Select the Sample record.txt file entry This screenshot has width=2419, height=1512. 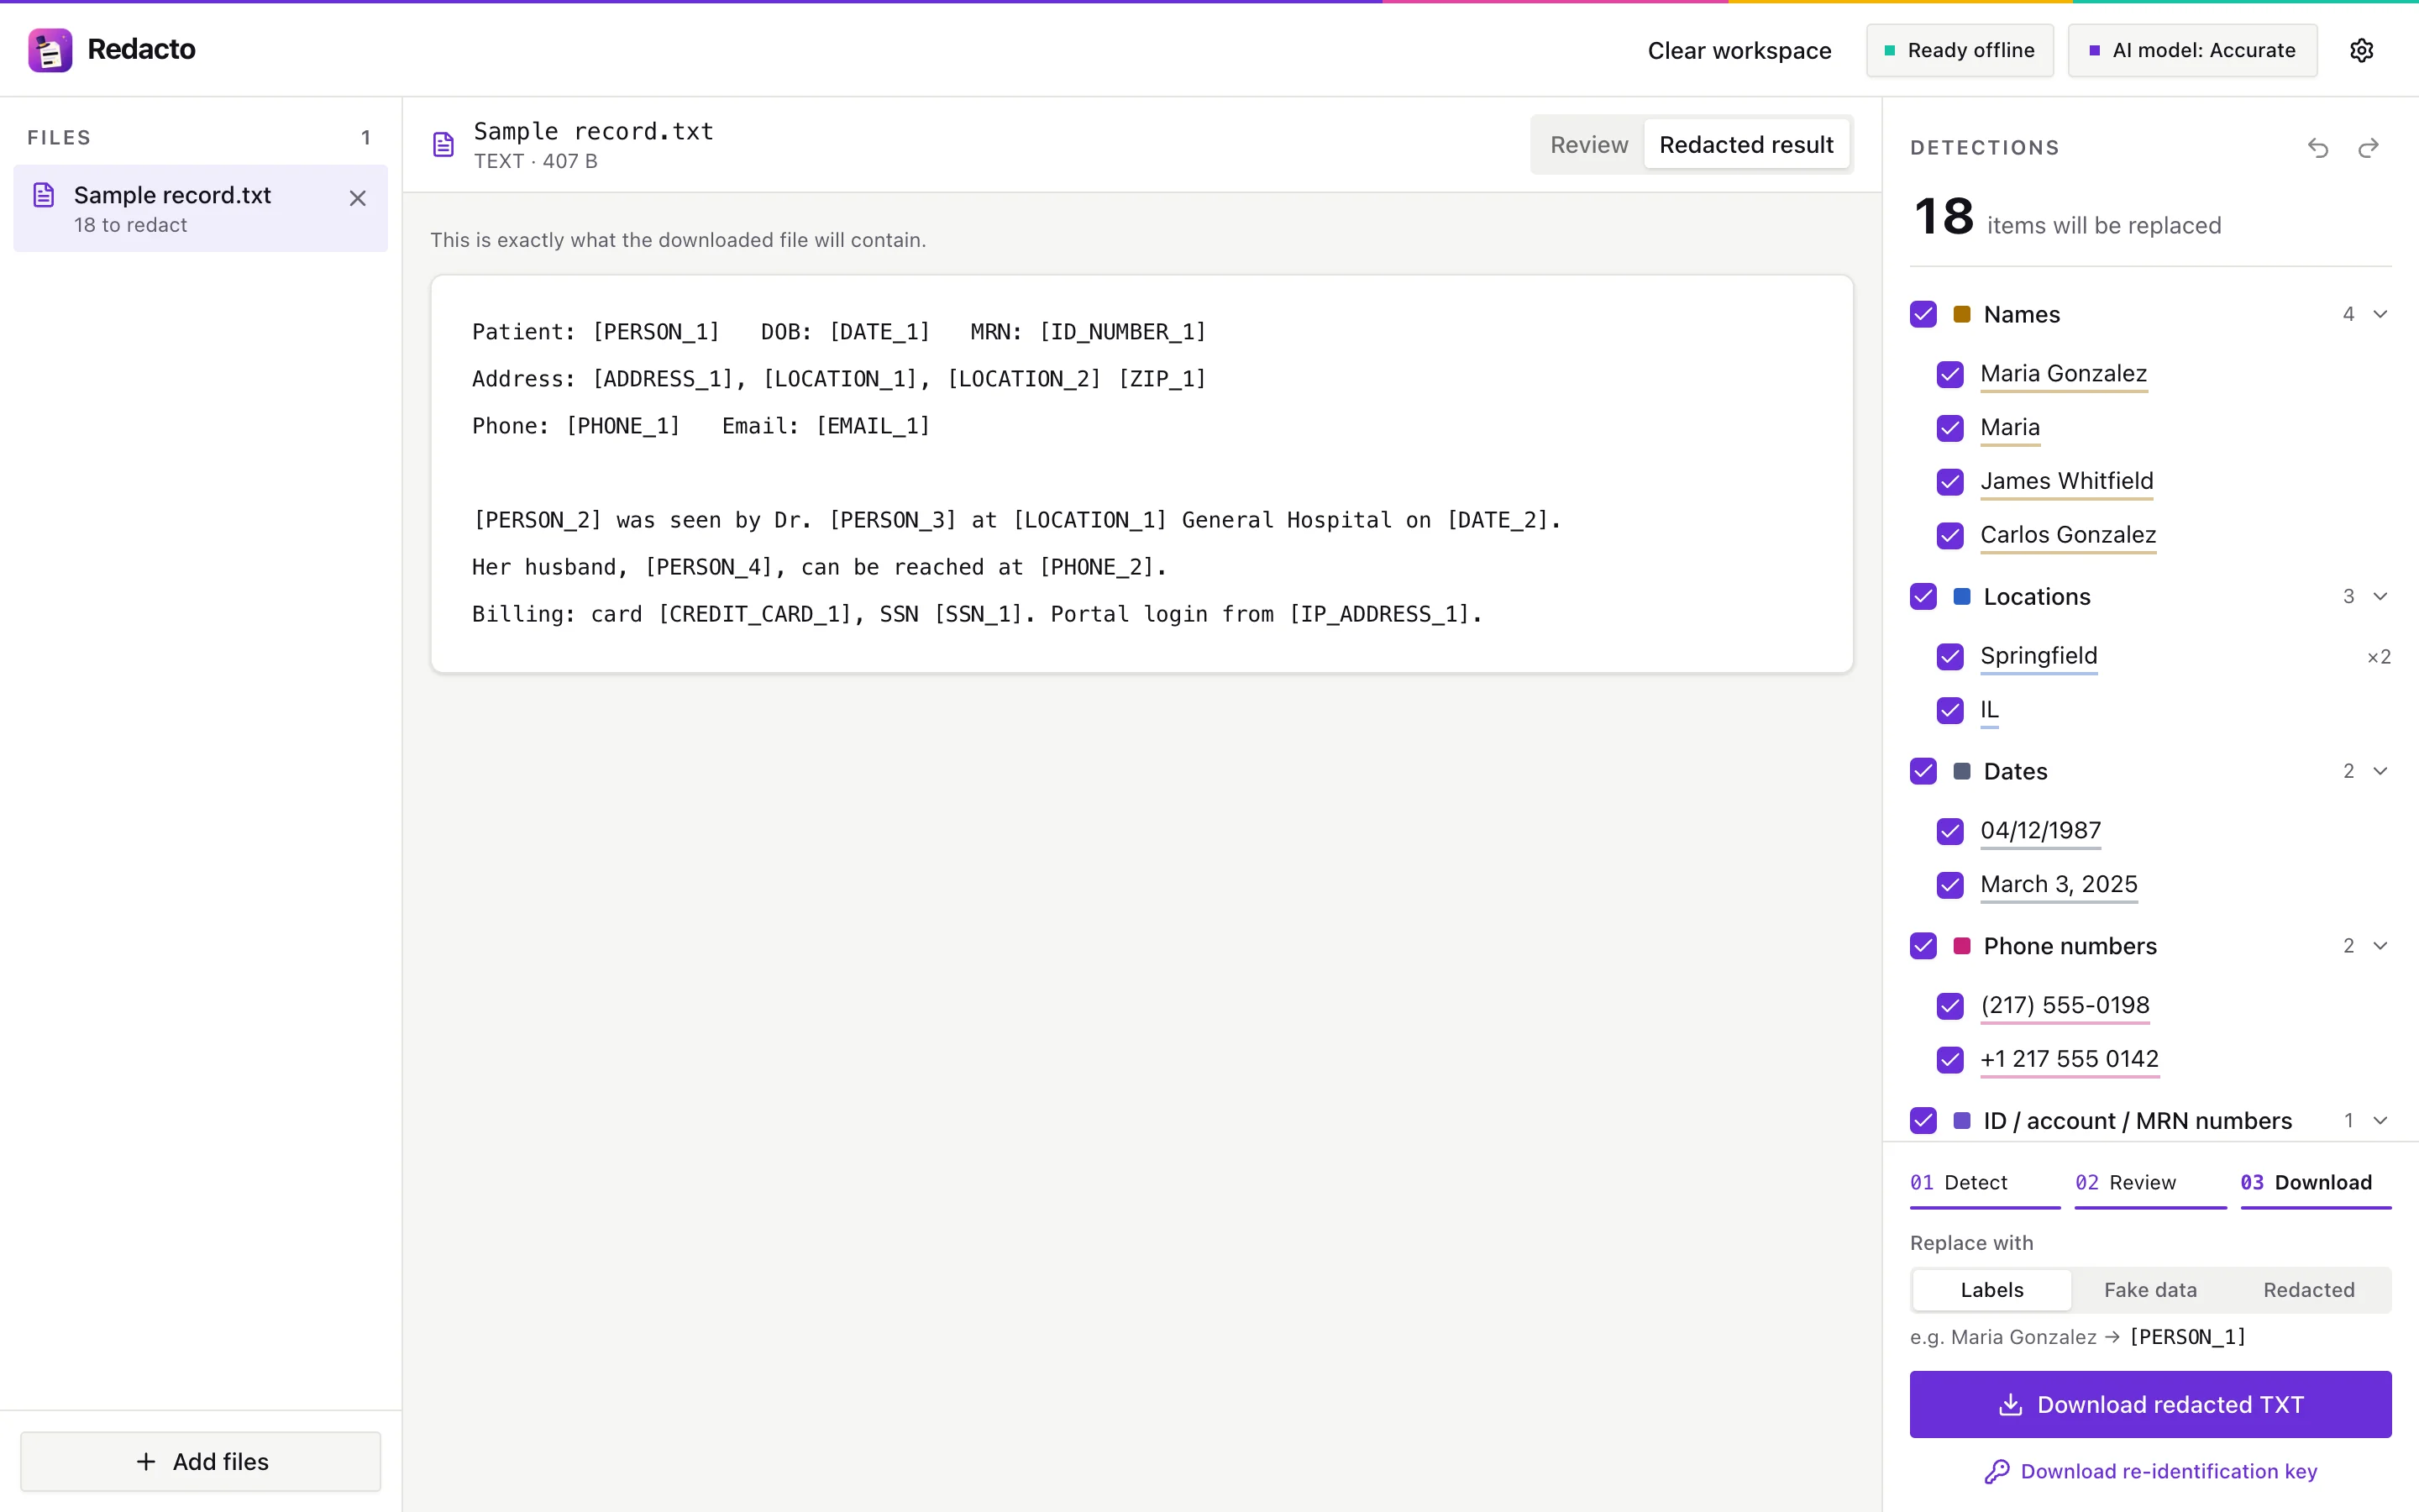point(200,208)
